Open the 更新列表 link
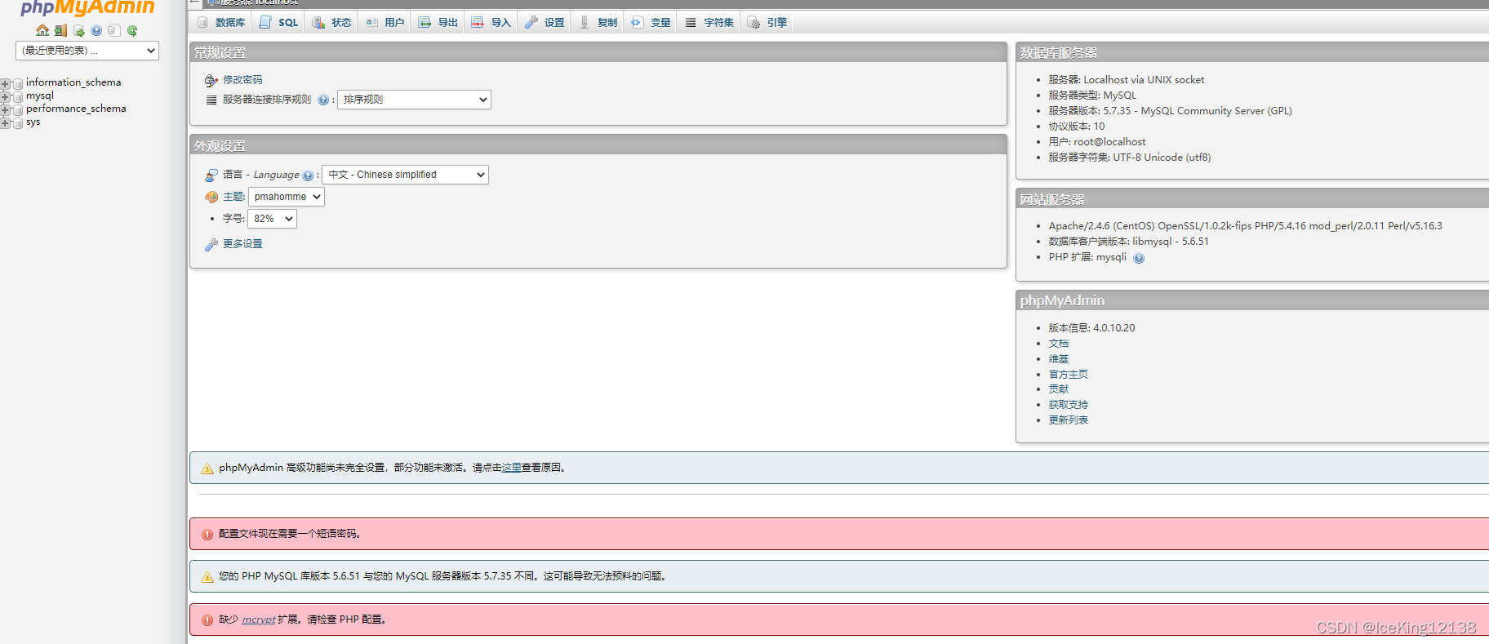This screenshot has height=644, width=1489. [1069, 420]
